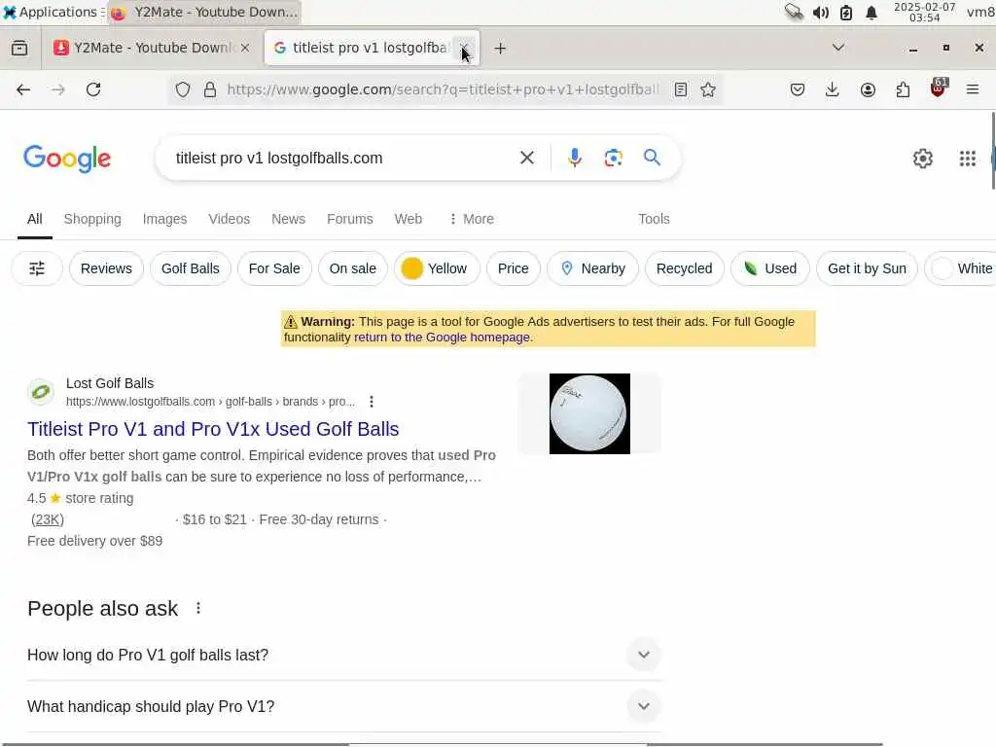Switch to the Images results tab

[x=164, y=219]
